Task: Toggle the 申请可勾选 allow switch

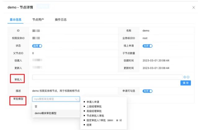Action: [x=147, y=91]
